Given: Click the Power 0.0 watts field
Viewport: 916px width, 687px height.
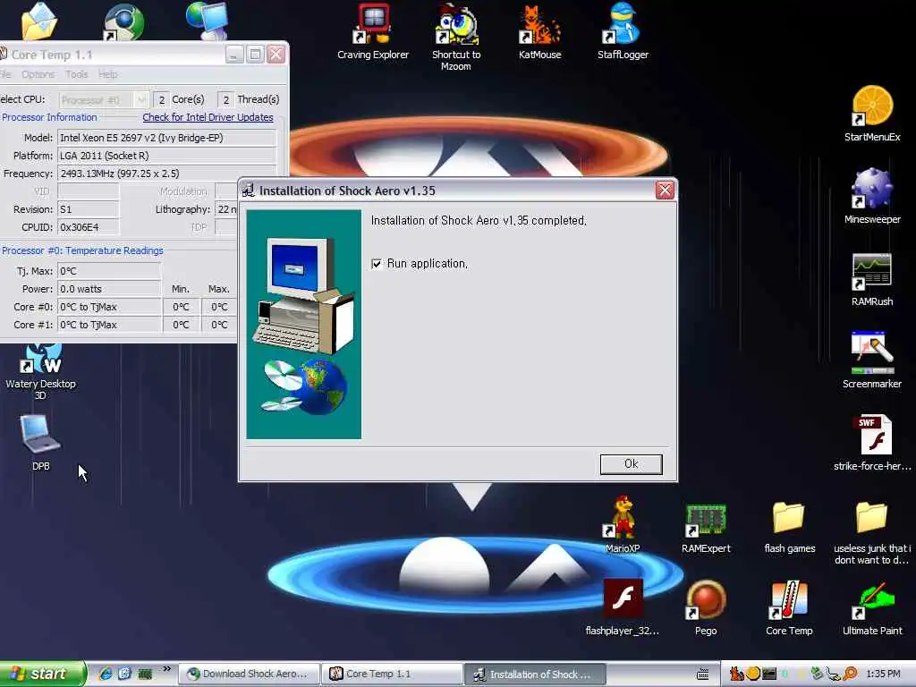Looking at the screenshot, I should pyautogui.click(x=109, y=289).
